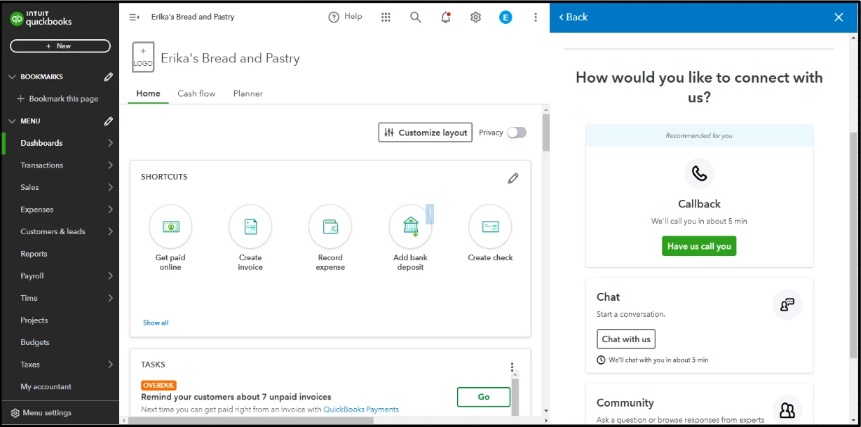Click the horizontal scrollbar at the bottom
861x427 pixels.
pyautogui.click(x=251, y=421)
